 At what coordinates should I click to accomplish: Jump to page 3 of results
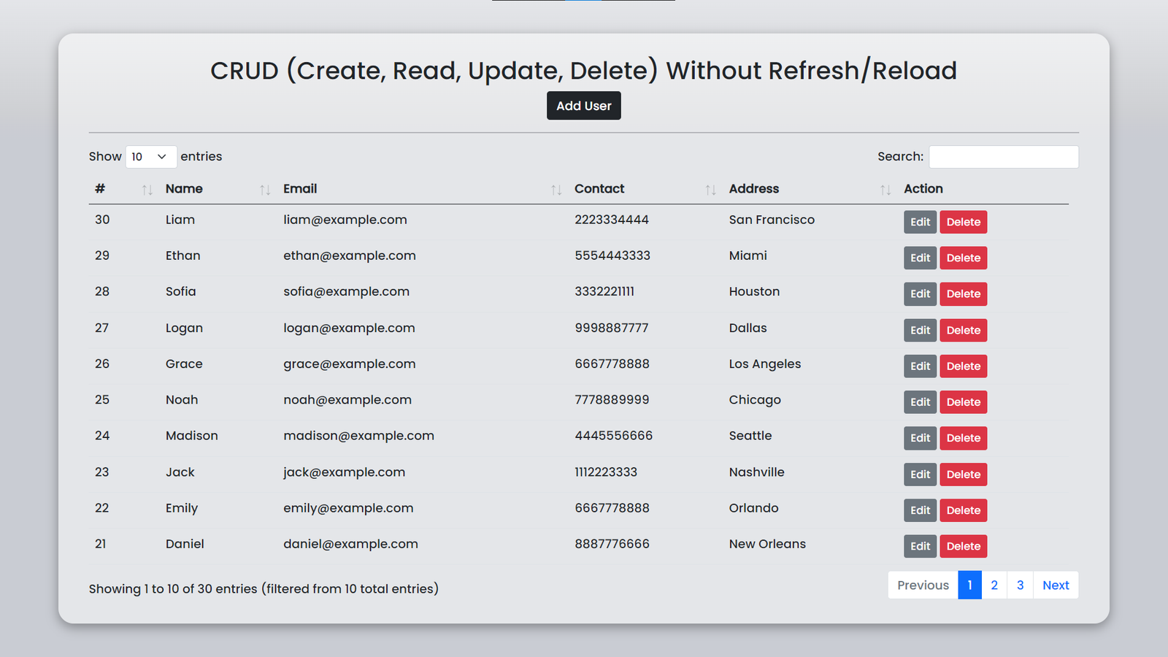click(1020, 585)
